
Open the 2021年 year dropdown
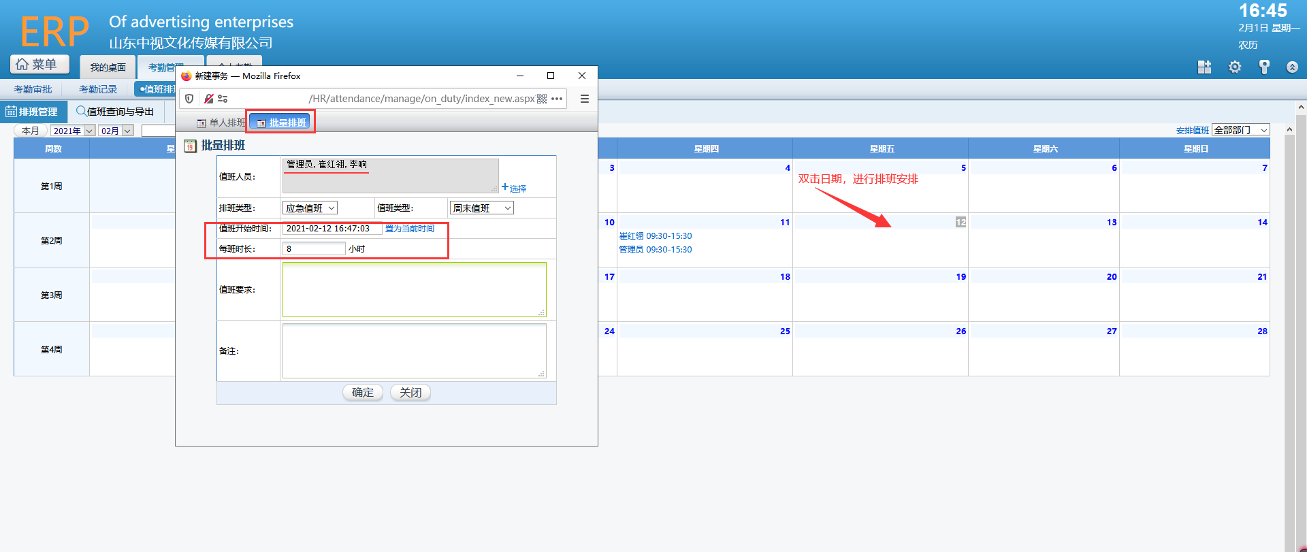[x=73, y=131]
